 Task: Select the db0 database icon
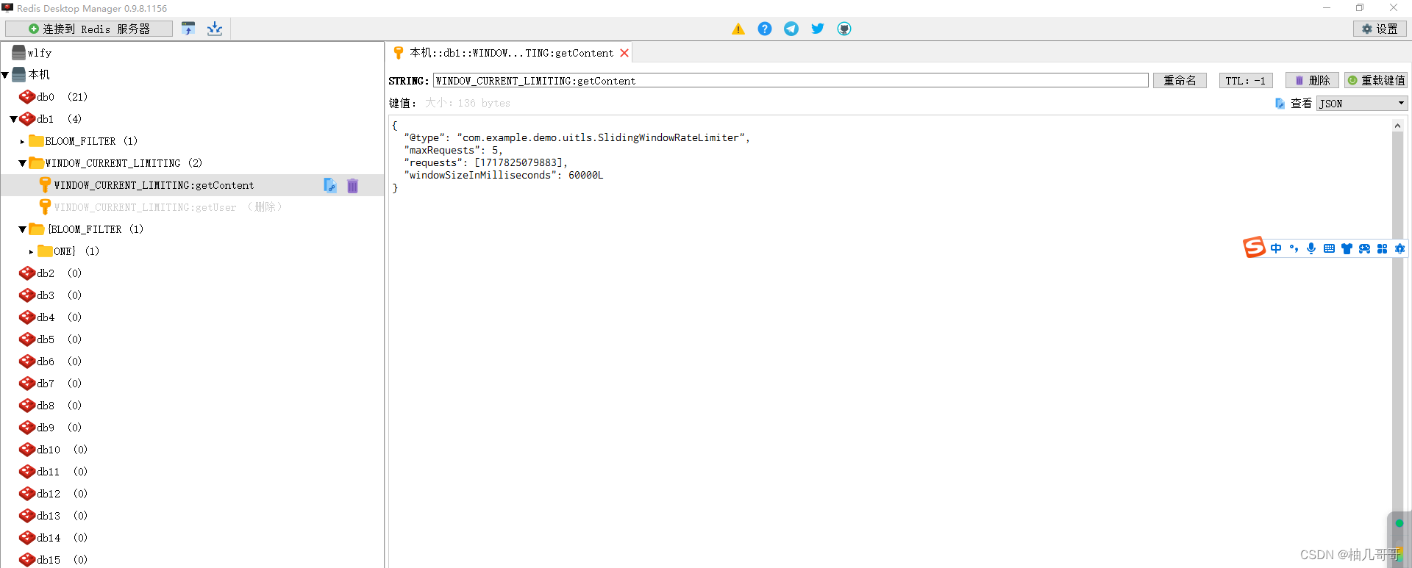[27, 97]
